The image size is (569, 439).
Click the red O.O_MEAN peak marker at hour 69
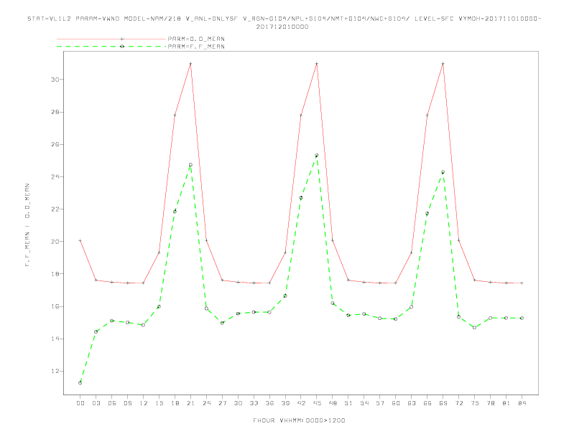click(443, 64)
